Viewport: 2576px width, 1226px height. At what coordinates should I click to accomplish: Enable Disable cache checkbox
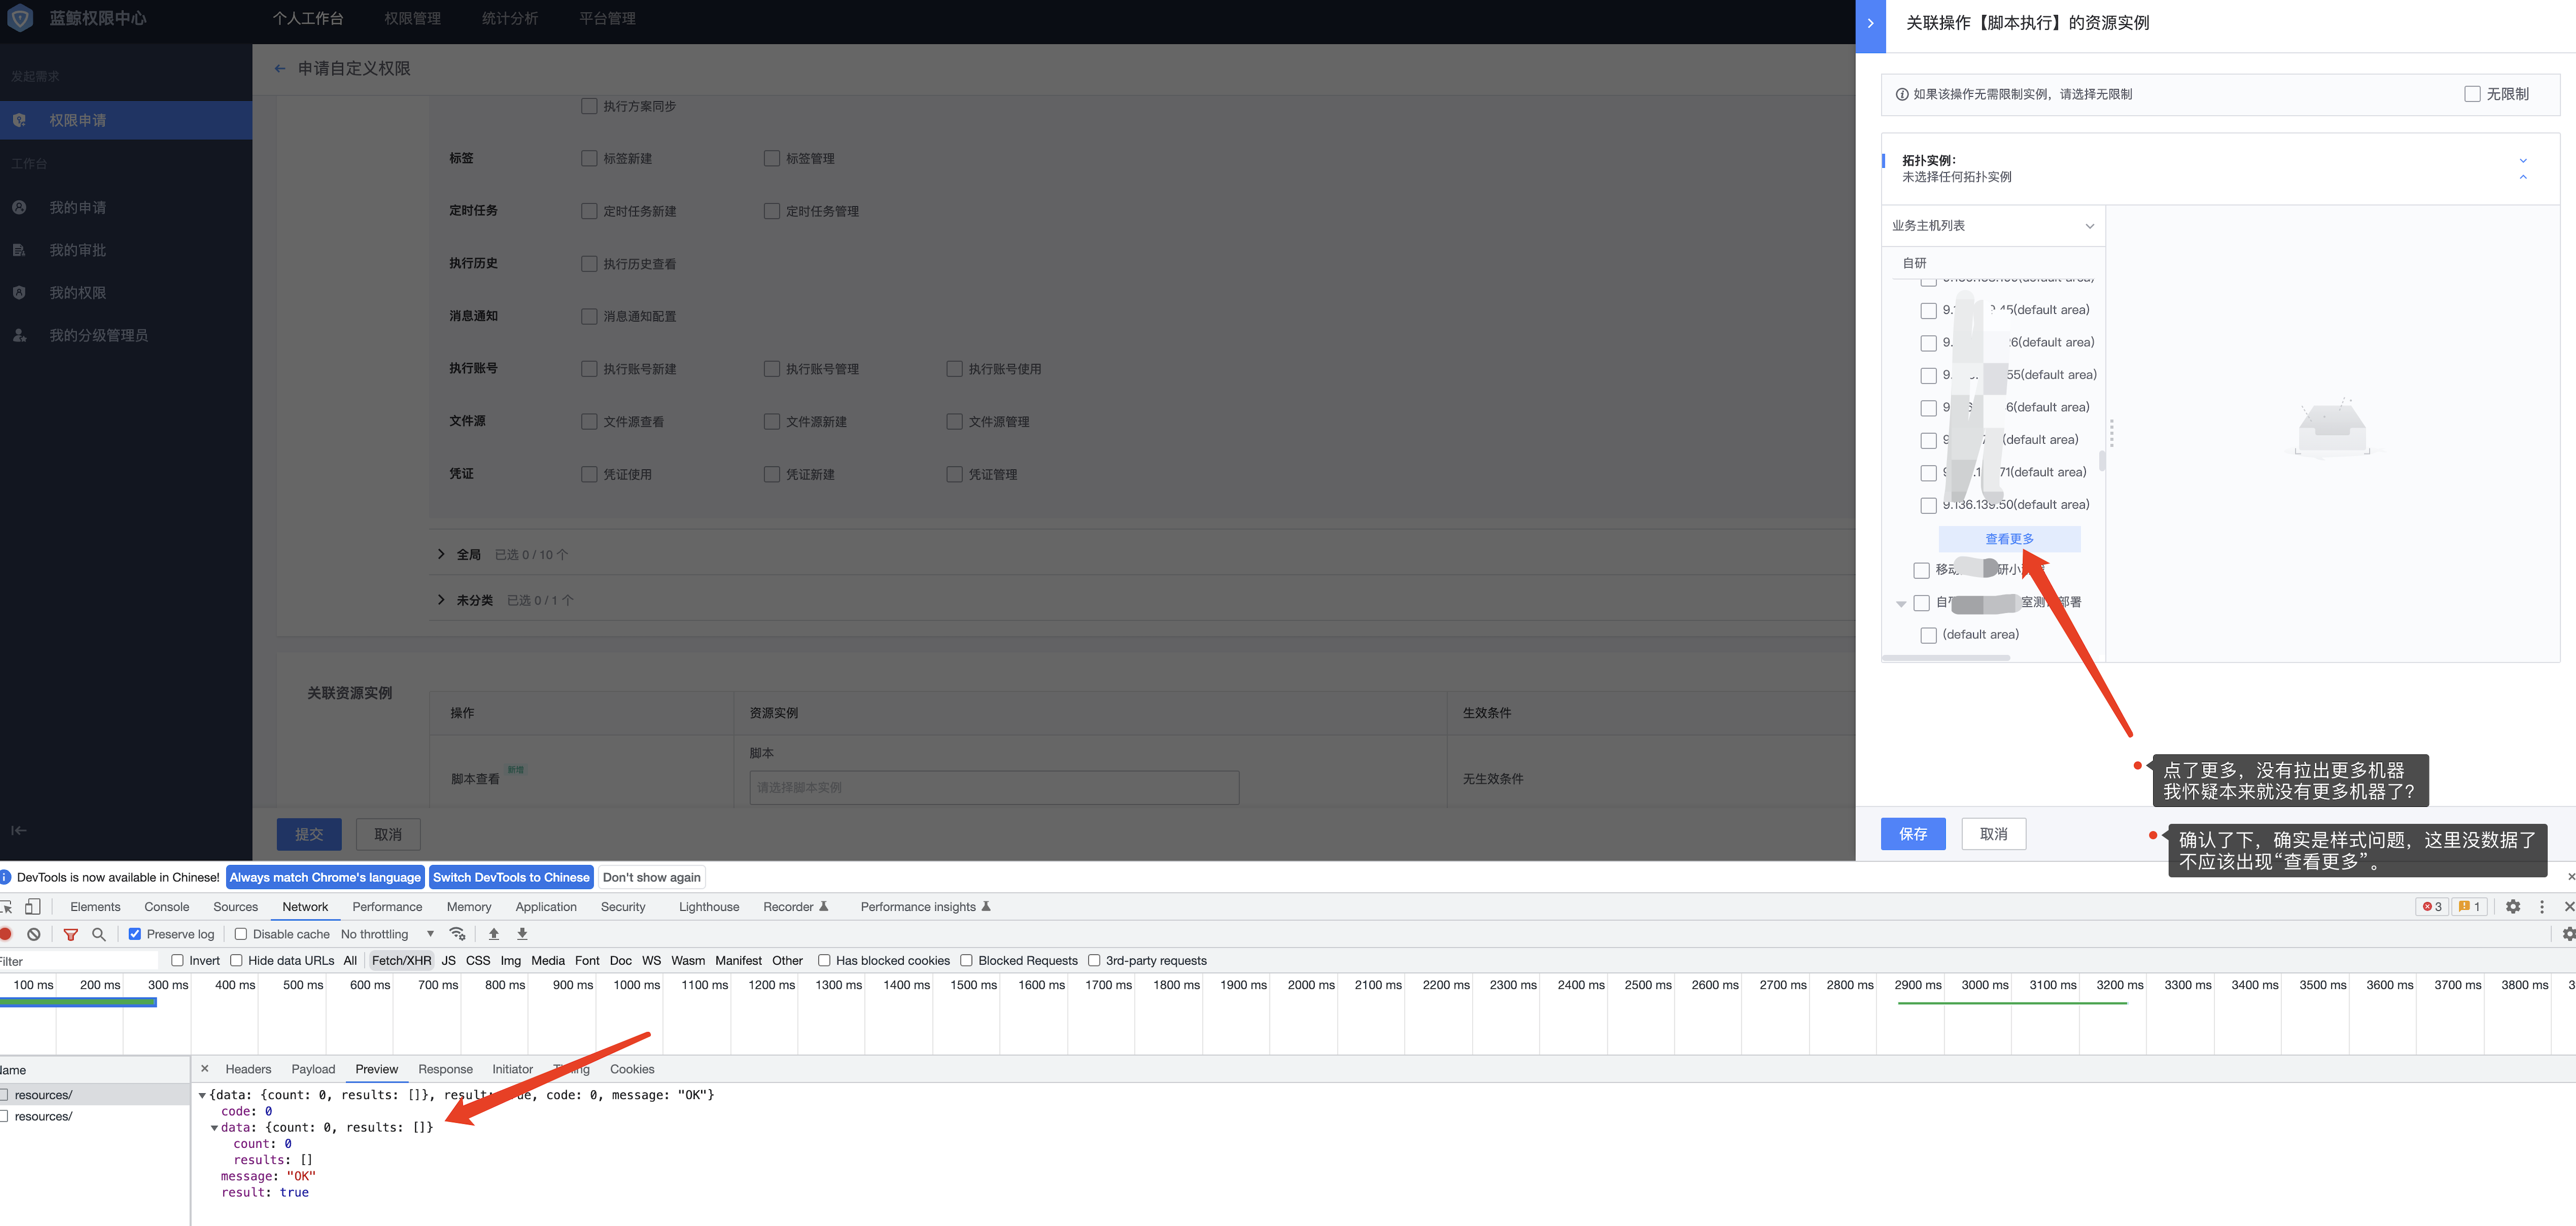[241, 934]
